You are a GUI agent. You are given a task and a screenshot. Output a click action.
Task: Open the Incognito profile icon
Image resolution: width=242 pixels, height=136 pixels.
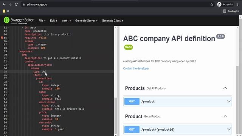coord(219,5)
